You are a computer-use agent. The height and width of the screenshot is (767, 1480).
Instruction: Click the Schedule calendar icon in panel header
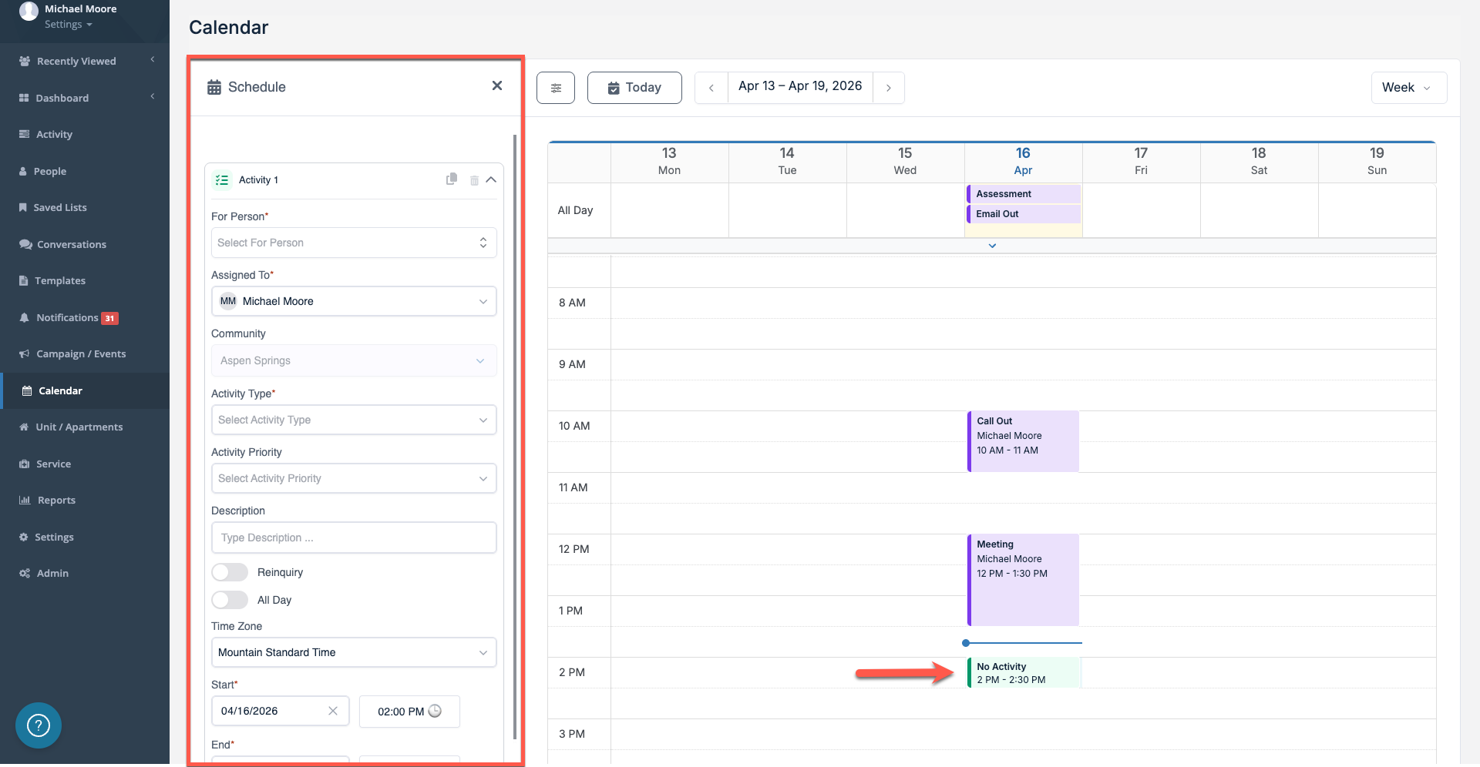[x=214, y=87]
